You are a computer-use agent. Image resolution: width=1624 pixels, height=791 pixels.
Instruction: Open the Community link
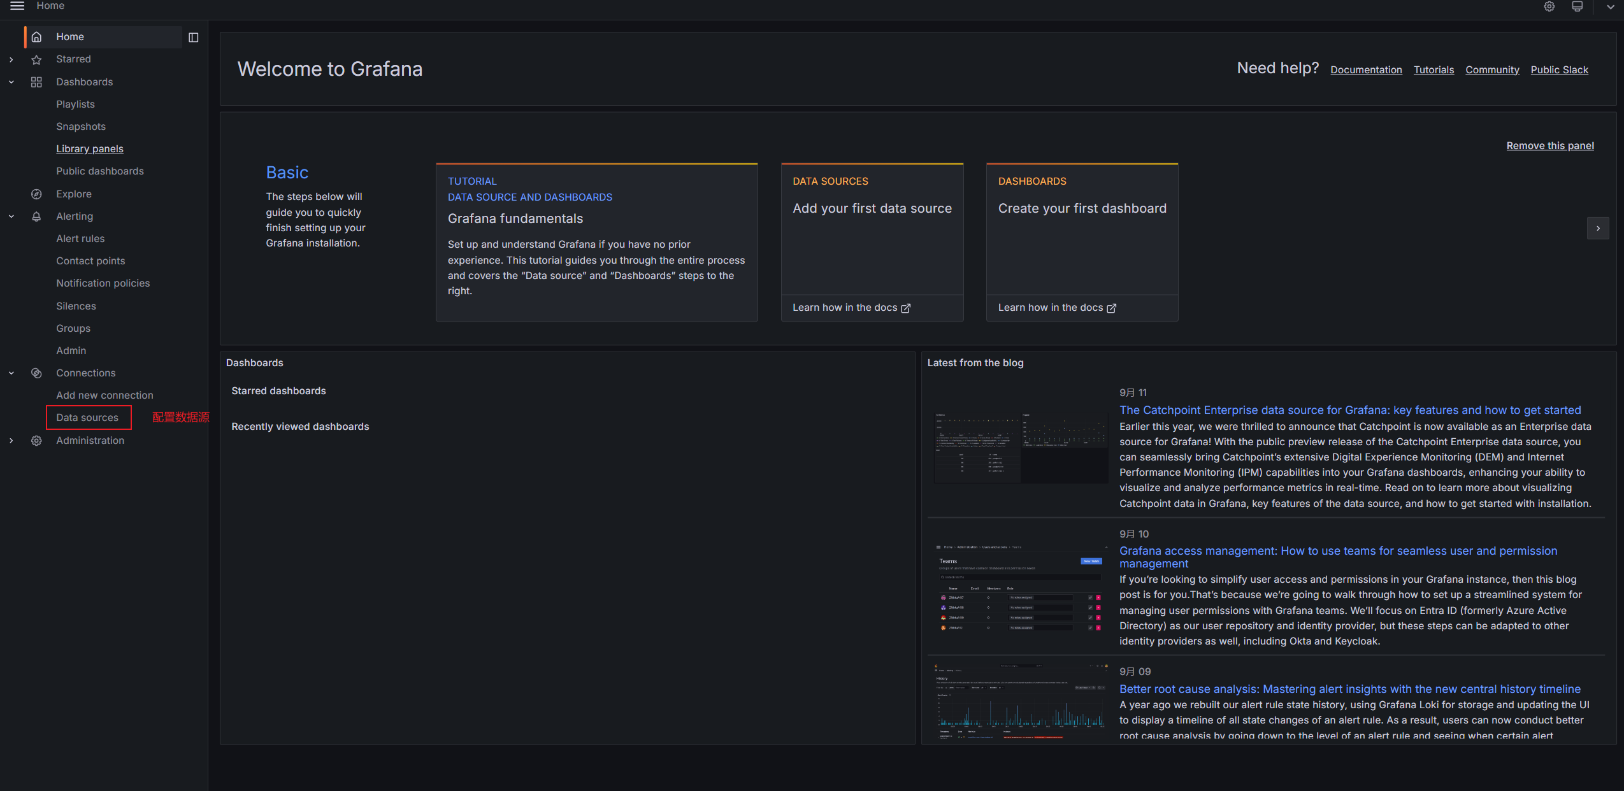click(x=1492, y=70)
